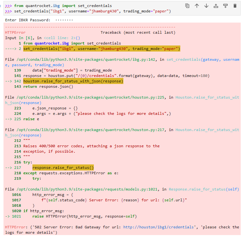
Task: Move the cell down with the arrow icon
Action: (206, 6)
